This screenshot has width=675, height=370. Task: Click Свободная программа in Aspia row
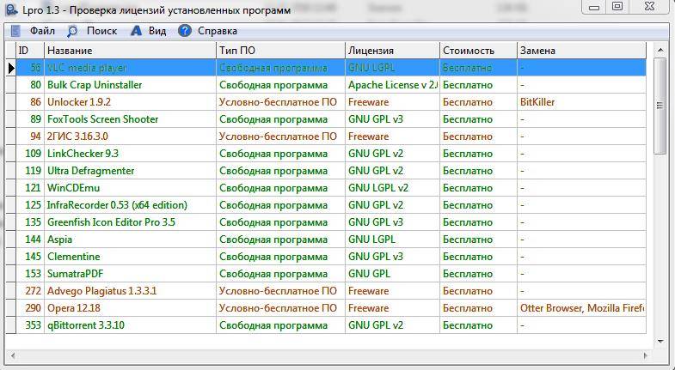pos(280,240)
